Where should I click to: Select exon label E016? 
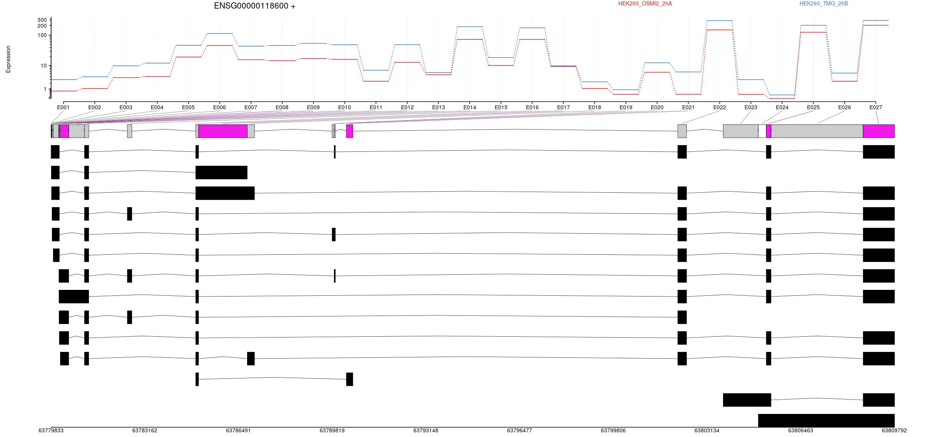[532, 107]
